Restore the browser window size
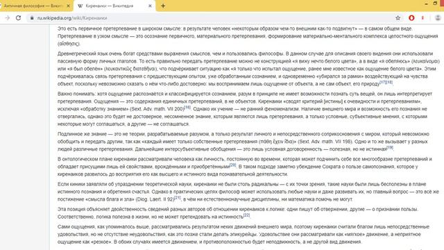This screenshot has height=250, width=444. (435, 3)
